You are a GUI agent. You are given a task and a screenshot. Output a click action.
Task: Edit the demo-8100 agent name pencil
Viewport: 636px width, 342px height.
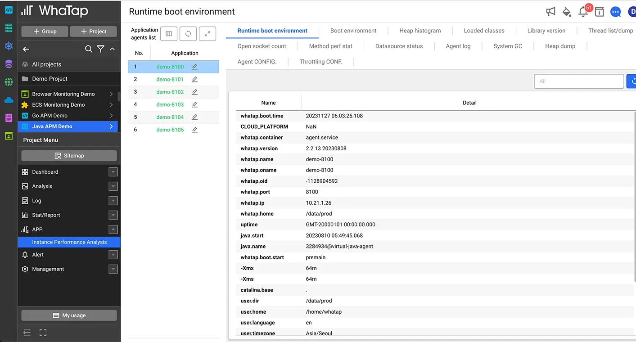194,67
